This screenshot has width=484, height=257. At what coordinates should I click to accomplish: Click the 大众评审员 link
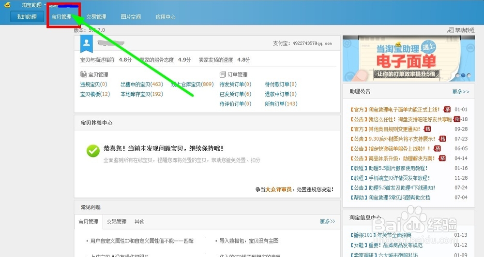coord(278,189)
